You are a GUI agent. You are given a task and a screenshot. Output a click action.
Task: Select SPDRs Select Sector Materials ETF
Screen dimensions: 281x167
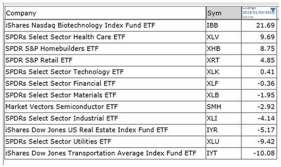(61, 95)
